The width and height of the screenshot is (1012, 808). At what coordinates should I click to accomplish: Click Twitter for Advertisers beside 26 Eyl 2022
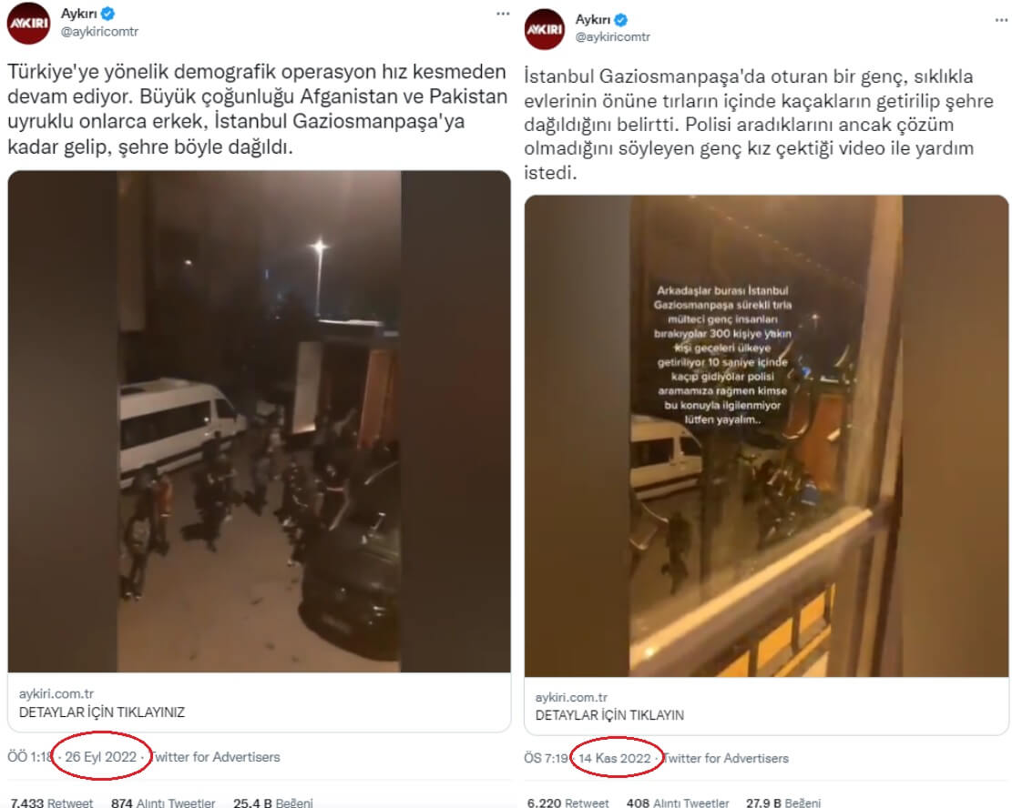[215, 757]
